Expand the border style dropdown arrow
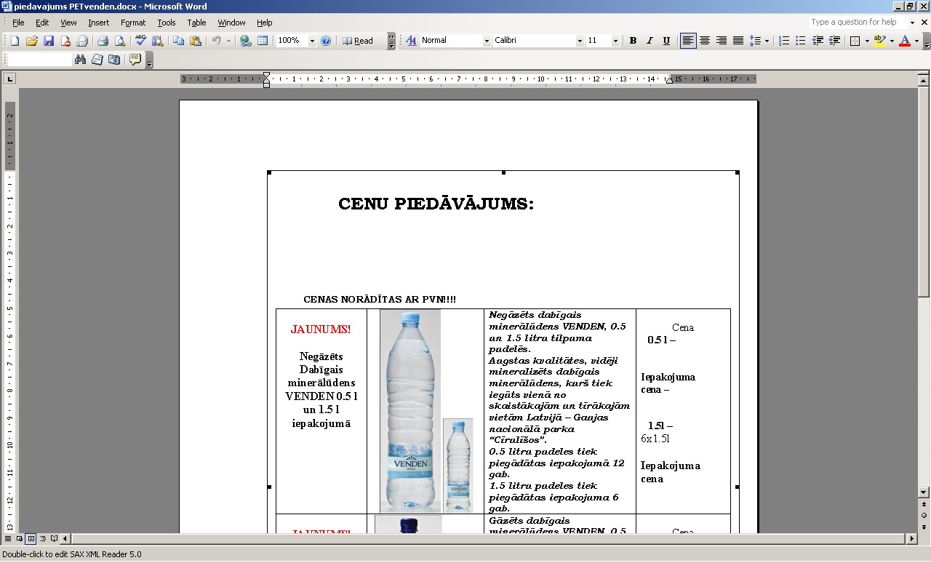Viewport: 931px width, 563px height. click(867, 41)
